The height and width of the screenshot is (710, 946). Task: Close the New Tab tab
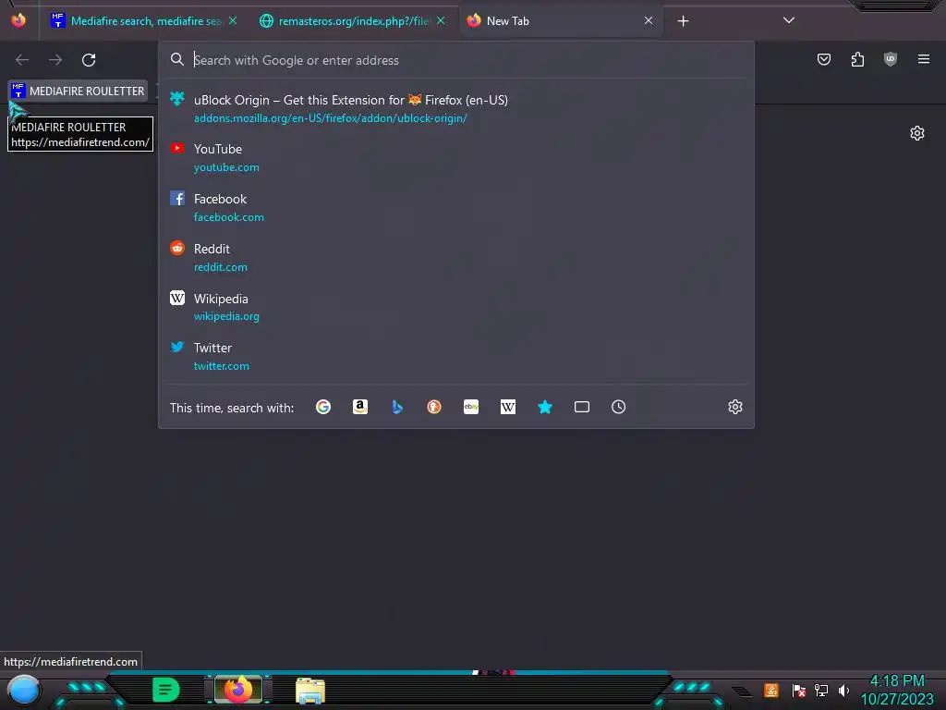pyautogui.click(x=649, y=21)
